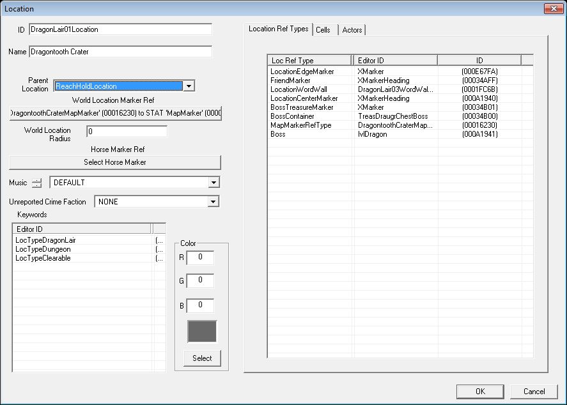Close the Location dialog window

[x=554, y=8]
